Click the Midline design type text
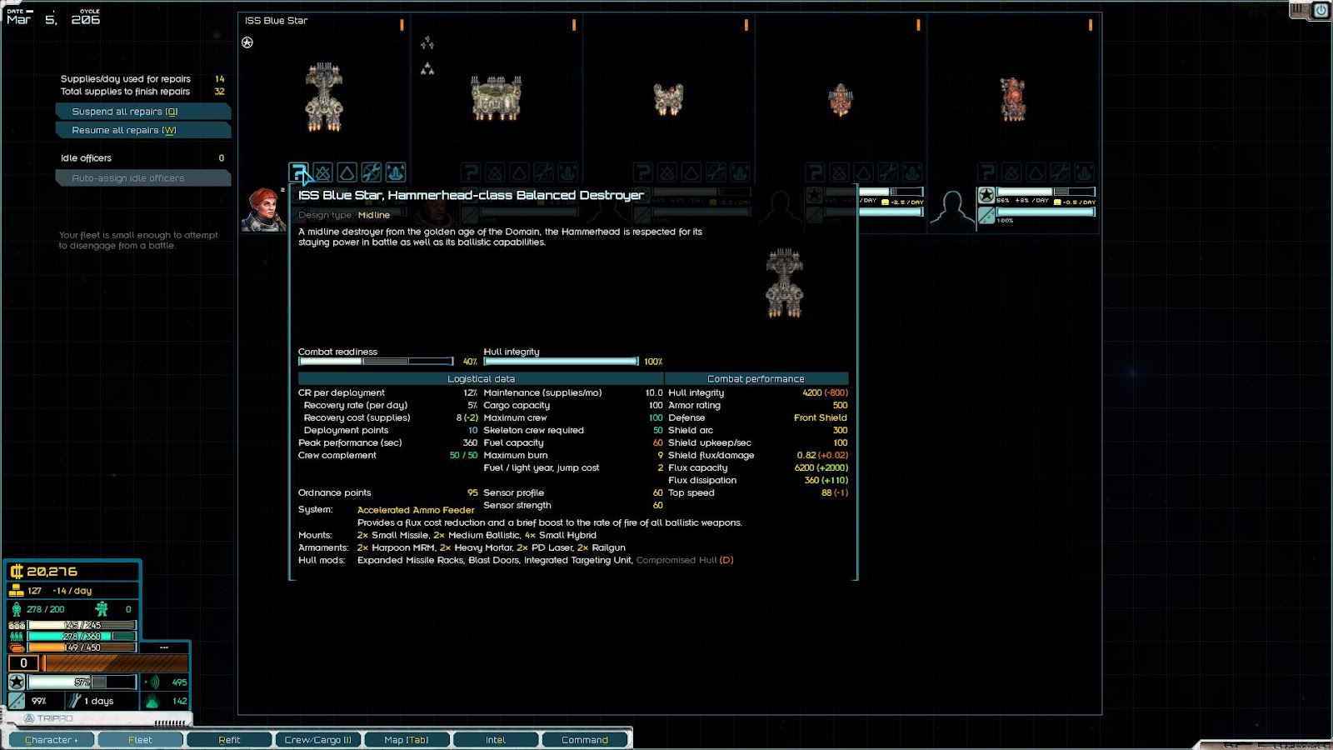This screenshot has height=750, width=1333. [374, 215]
